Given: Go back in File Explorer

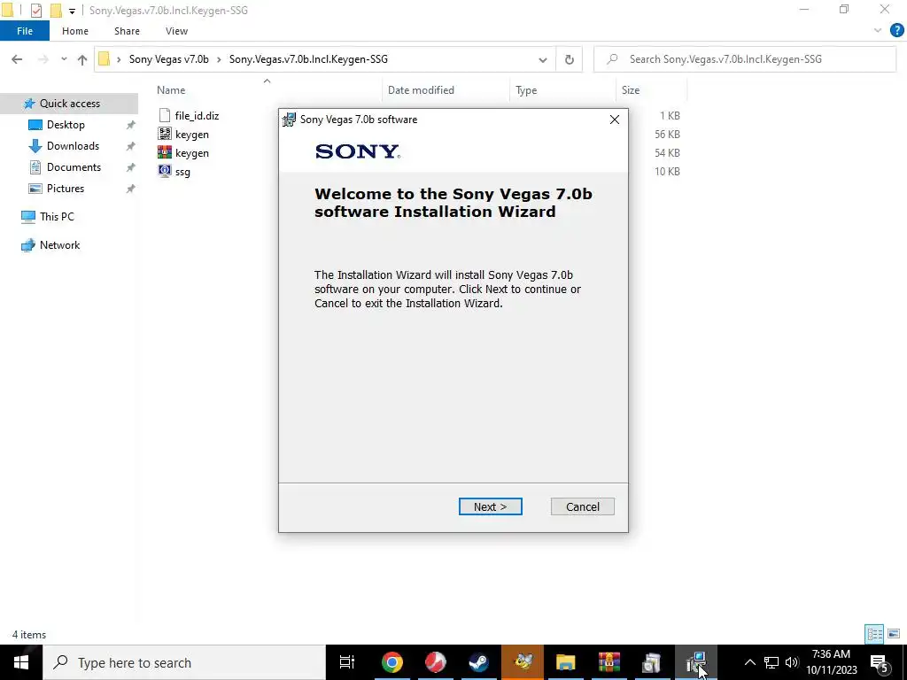Looking at the screenshot, I should 17,59.
